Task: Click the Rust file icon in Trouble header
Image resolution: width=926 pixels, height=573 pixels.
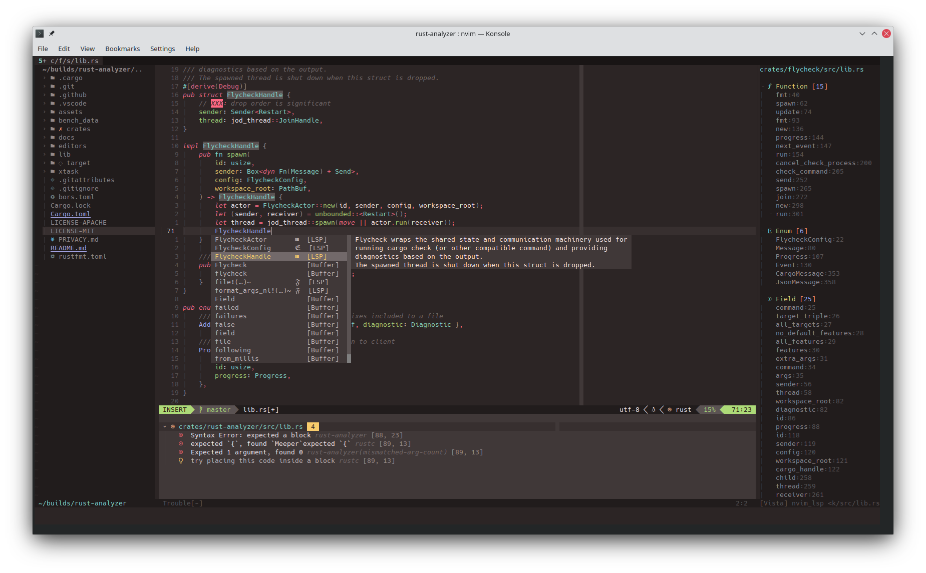Action: [173, 427]
